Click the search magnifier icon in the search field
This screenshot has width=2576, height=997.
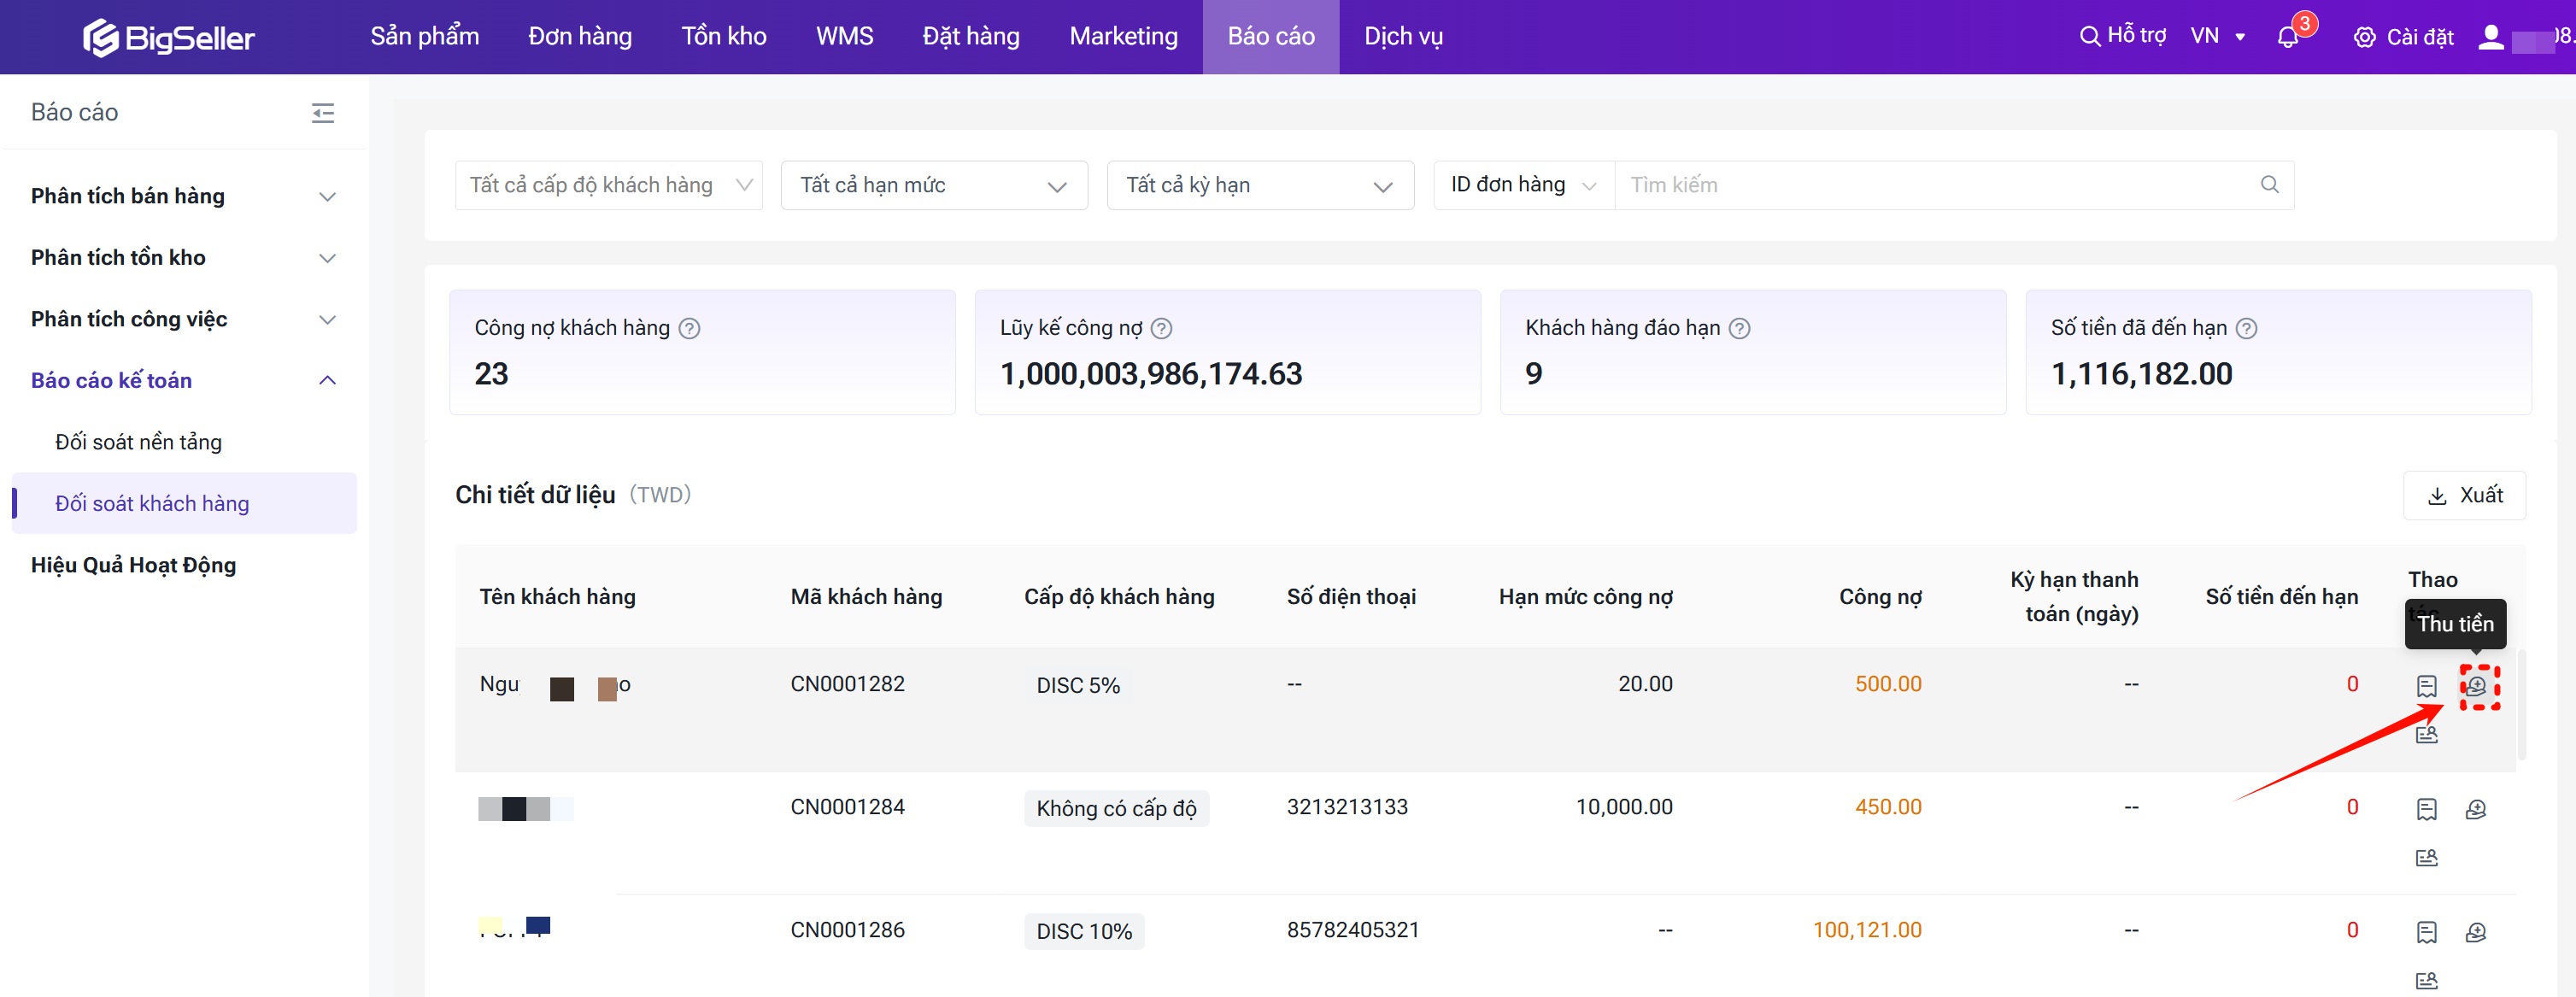click(2269, 185)
